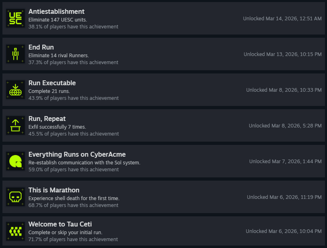Click the 43.9% of players statistic
Image resolution: width=327 pixels, height=248 pixels.
pyautogui.click(x=74, y=98)
